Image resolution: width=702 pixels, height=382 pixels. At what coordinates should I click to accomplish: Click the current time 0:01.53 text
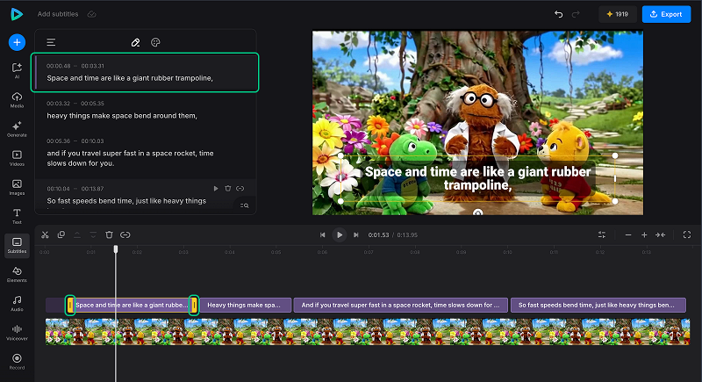[x=378, y=235]
